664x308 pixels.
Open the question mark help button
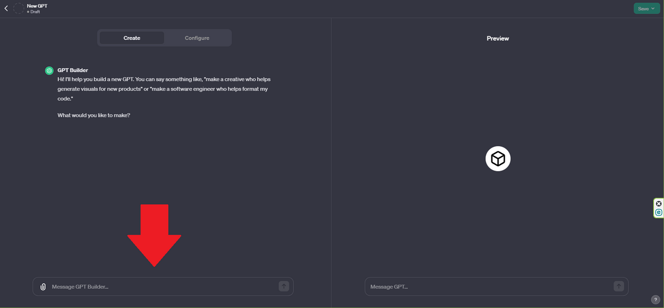[x=655, y=299]
